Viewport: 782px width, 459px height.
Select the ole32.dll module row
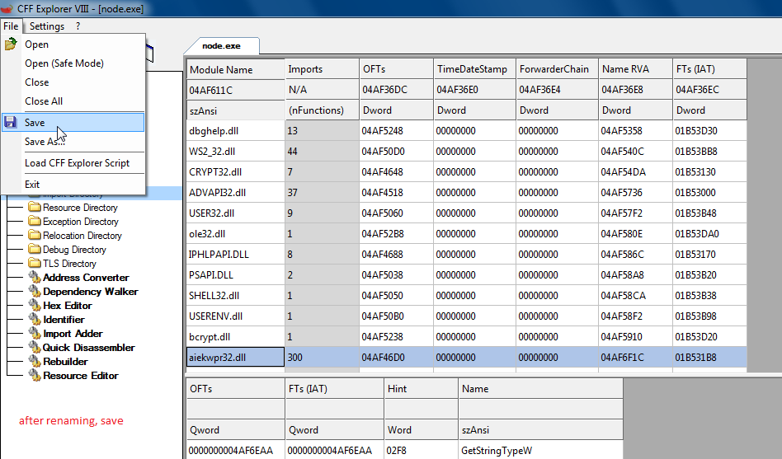tap(466, 234)
